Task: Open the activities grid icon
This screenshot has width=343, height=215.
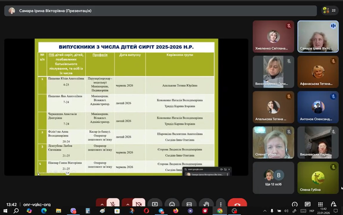Action: [x=320, y=204]
